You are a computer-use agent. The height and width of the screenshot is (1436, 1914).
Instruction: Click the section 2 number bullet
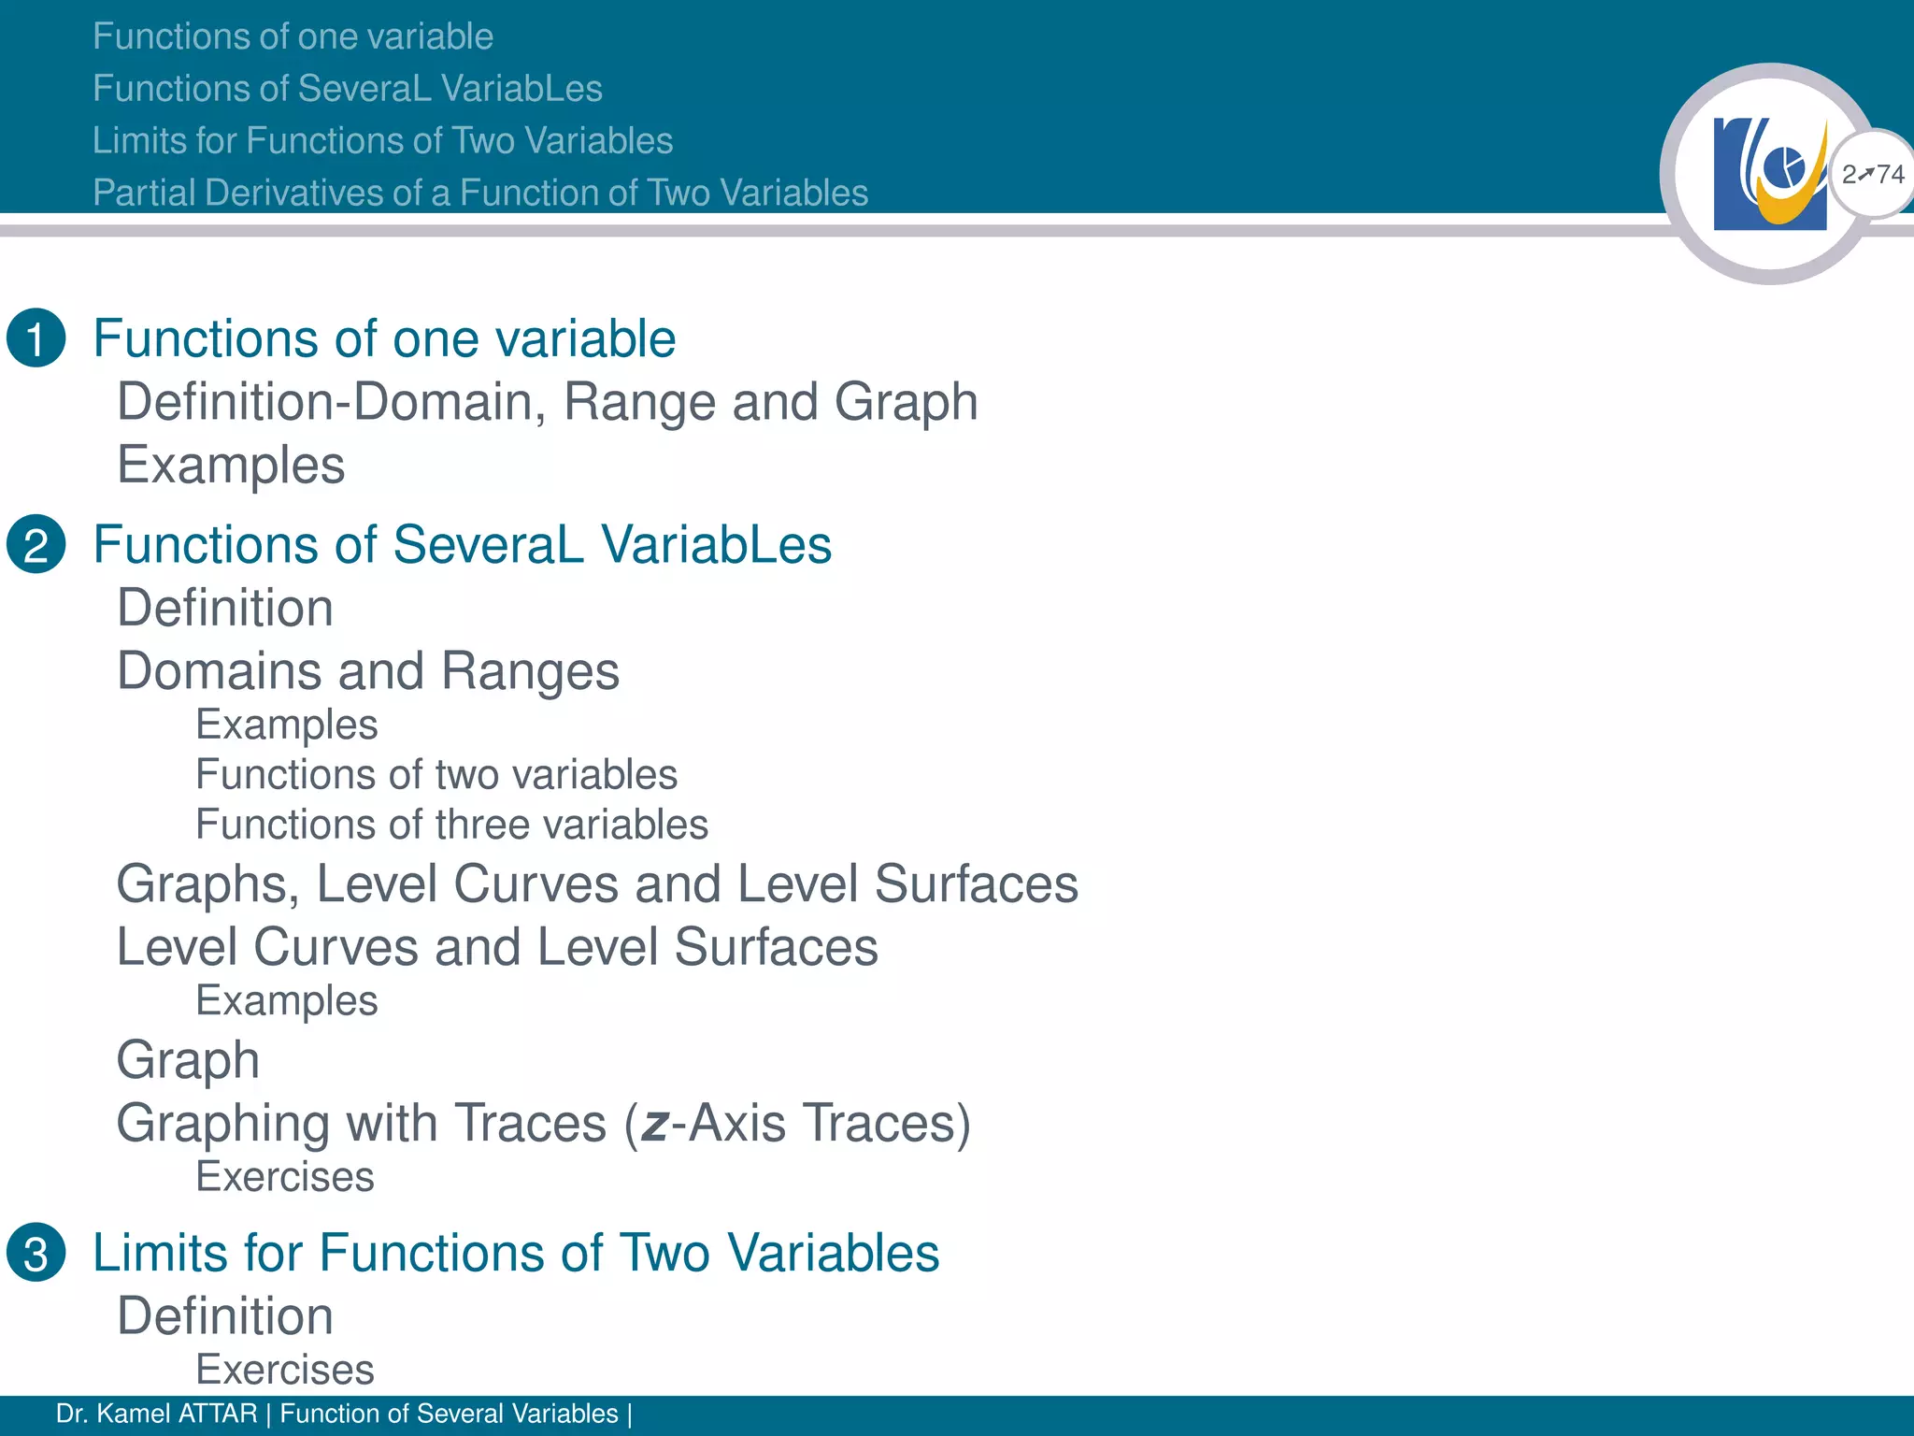pos(36,544)
